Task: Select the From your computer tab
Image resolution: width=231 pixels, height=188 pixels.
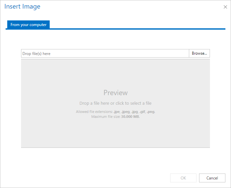Action: [28, 25]
